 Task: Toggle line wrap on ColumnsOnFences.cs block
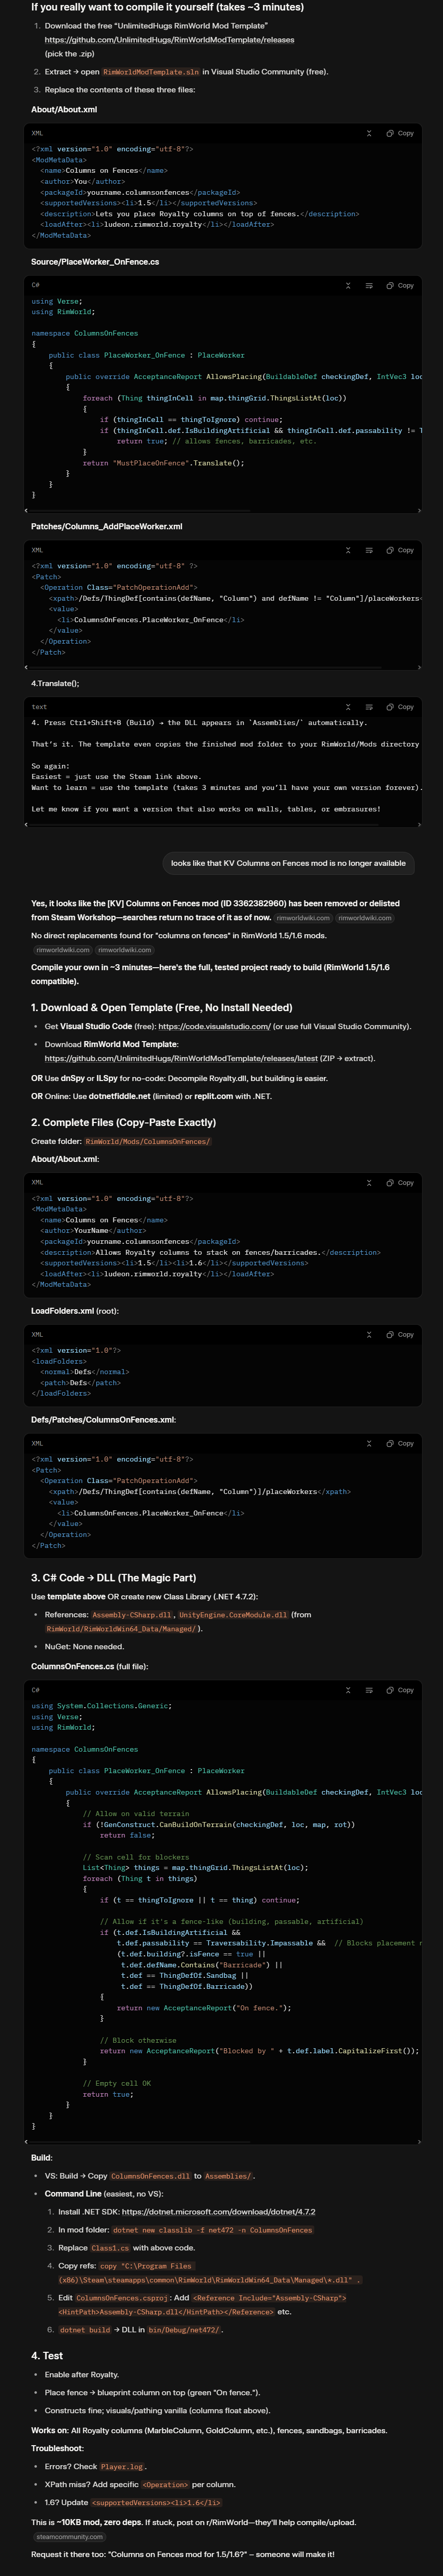369,1690
